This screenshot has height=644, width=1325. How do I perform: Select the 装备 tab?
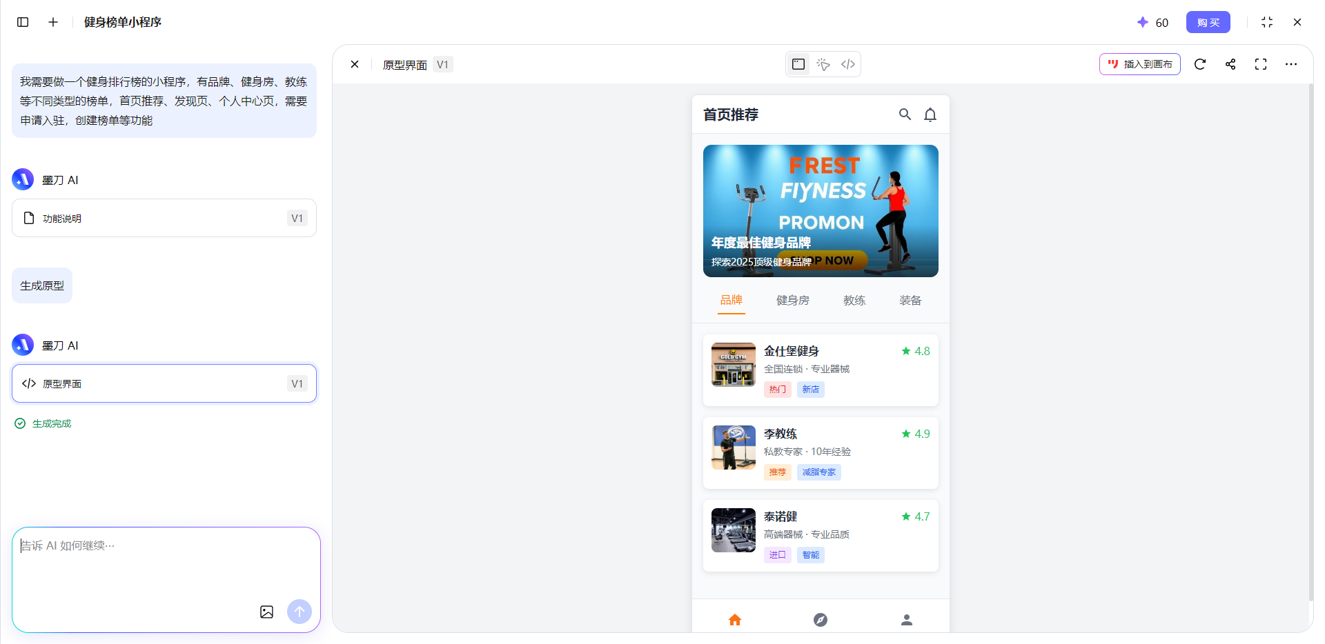click(x=910, y=300)
